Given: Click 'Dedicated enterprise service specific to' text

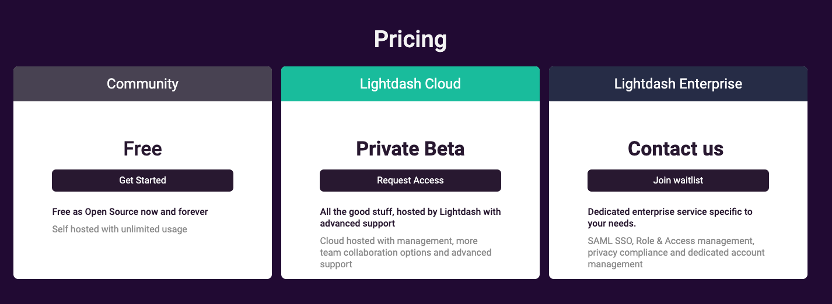Looking at the screenshot, I should (x=670, y=212).
